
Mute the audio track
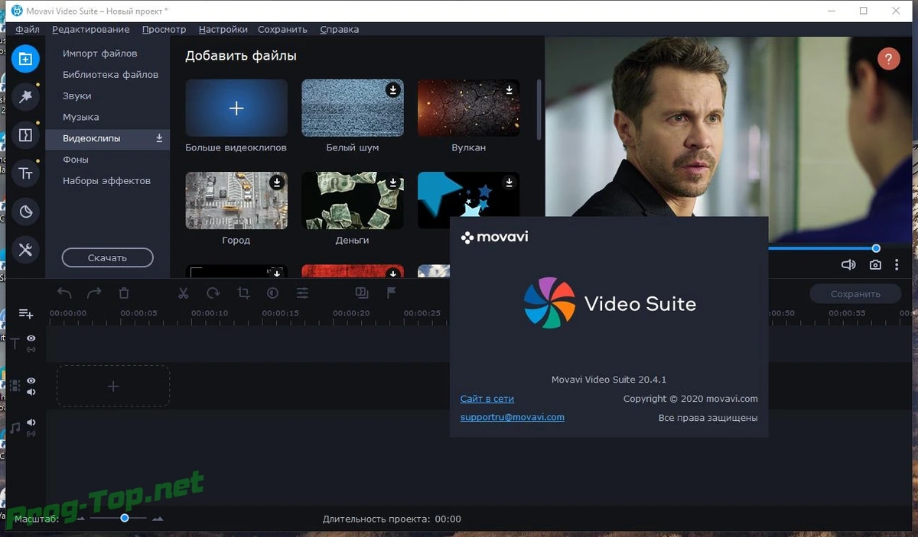tap(31, 422)
